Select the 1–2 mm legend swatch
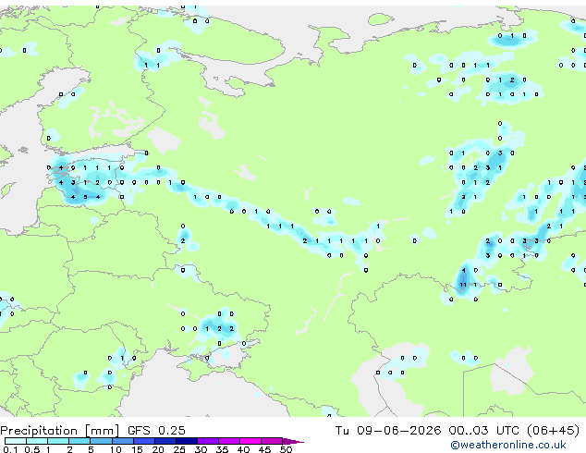Viewport: 586px width, 453px height. [58, 441]
